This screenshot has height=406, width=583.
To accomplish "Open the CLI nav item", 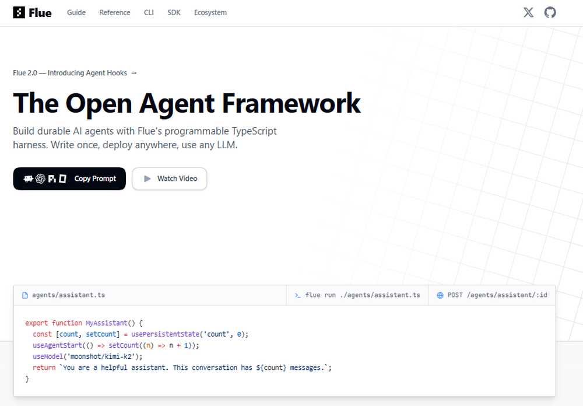I will tap(149, 13).
